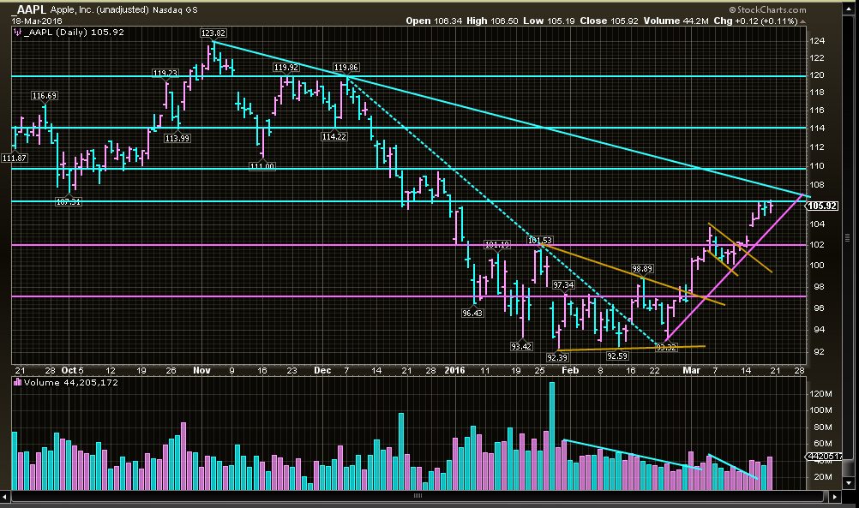Click the 119.23 price label

point(165,73)
